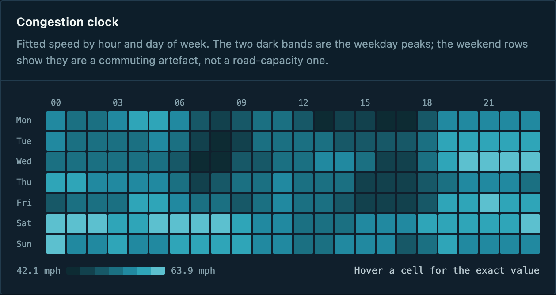The height and width of the screenshot is (295, 556).
Task: Click the Tuesday 08:00 heatmap cell
Action: [x=221, y=141]
